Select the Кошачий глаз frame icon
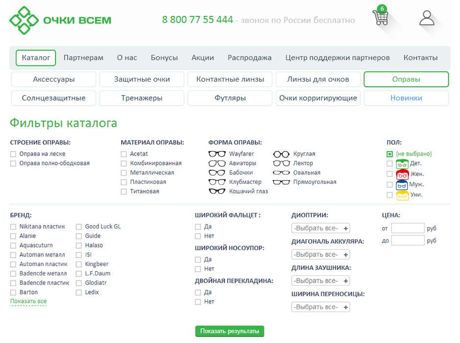 [x=217, y=191]
